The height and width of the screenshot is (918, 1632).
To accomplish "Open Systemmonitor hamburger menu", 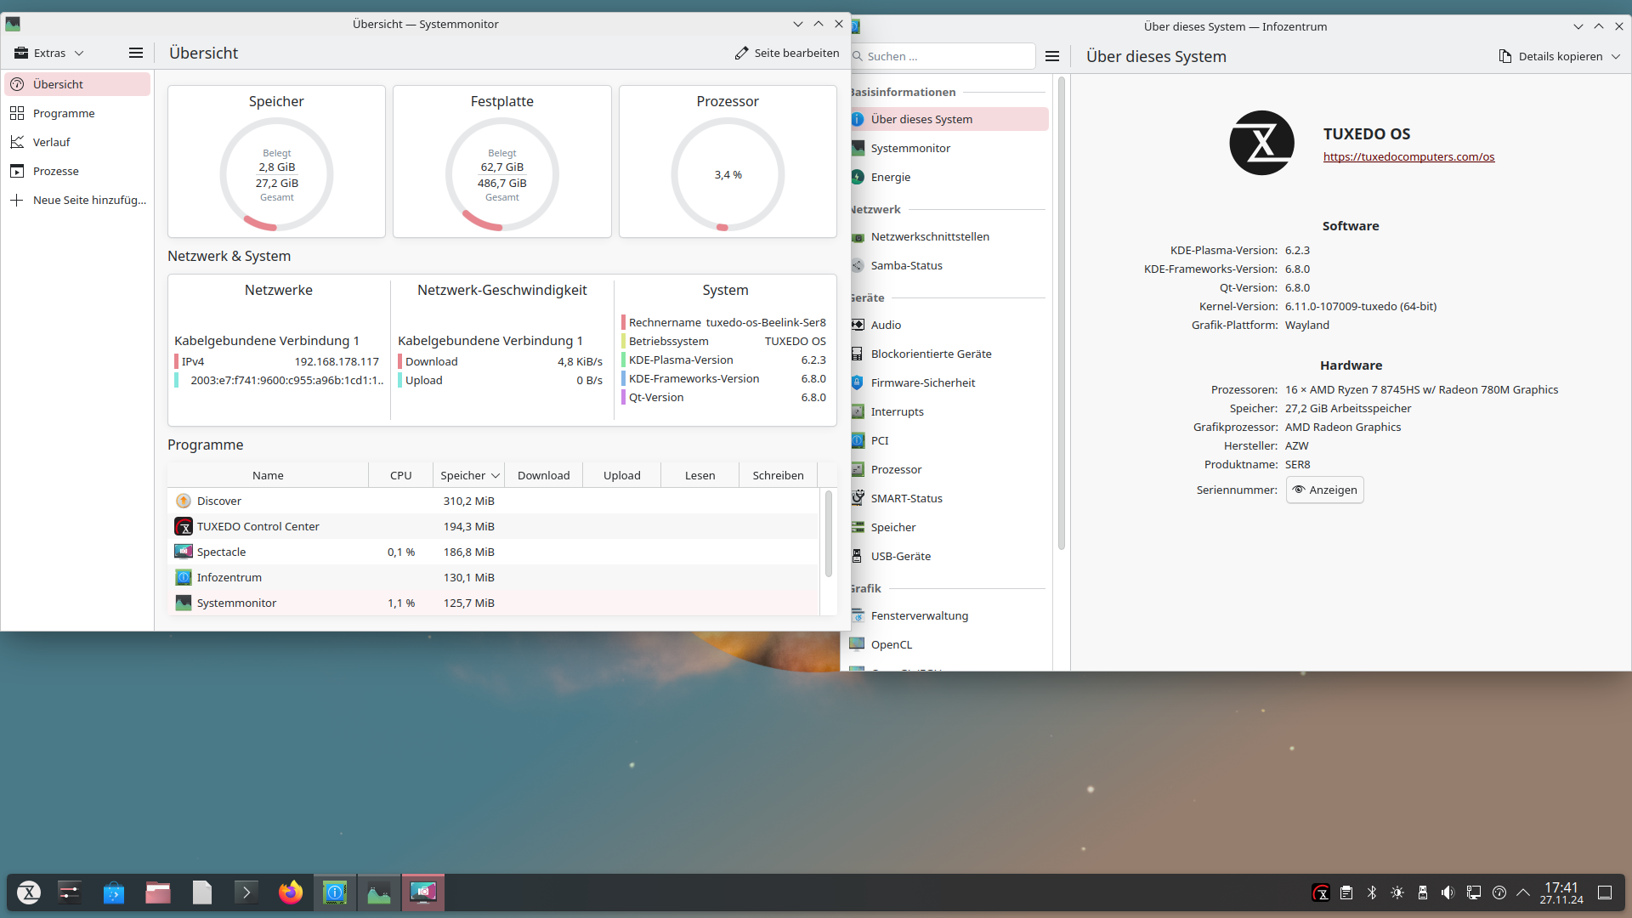I will pyautogui.click(x=135, y=53).
